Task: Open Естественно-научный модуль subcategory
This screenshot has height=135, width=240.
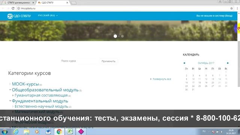Action: click(41, 106)
